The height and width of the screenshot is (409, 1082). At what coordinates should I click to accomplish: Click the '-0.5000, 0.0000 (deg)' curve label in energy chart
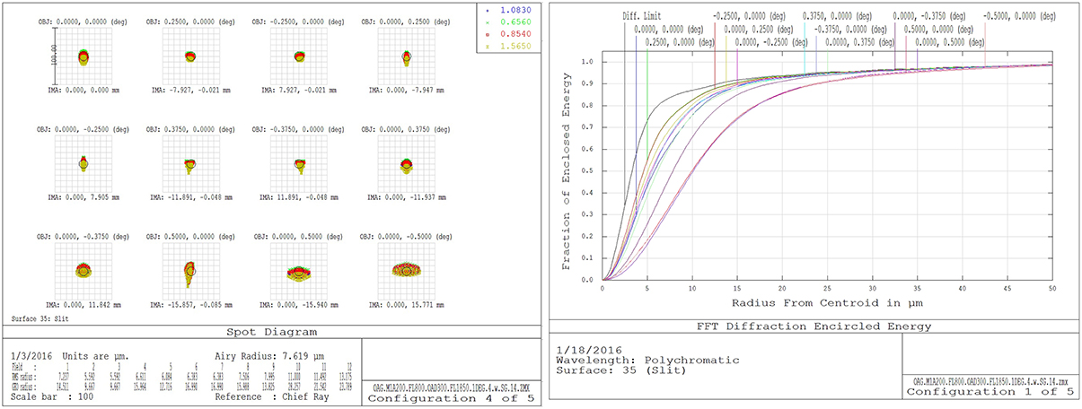[1017, 15]
